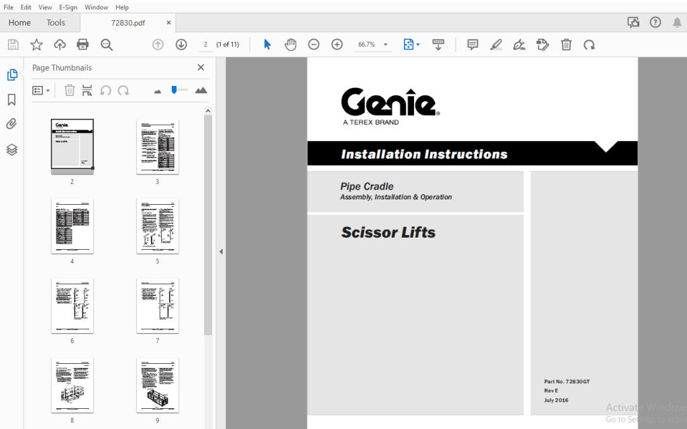Select the page 4 thumbnail

click(x=72, y=226)
